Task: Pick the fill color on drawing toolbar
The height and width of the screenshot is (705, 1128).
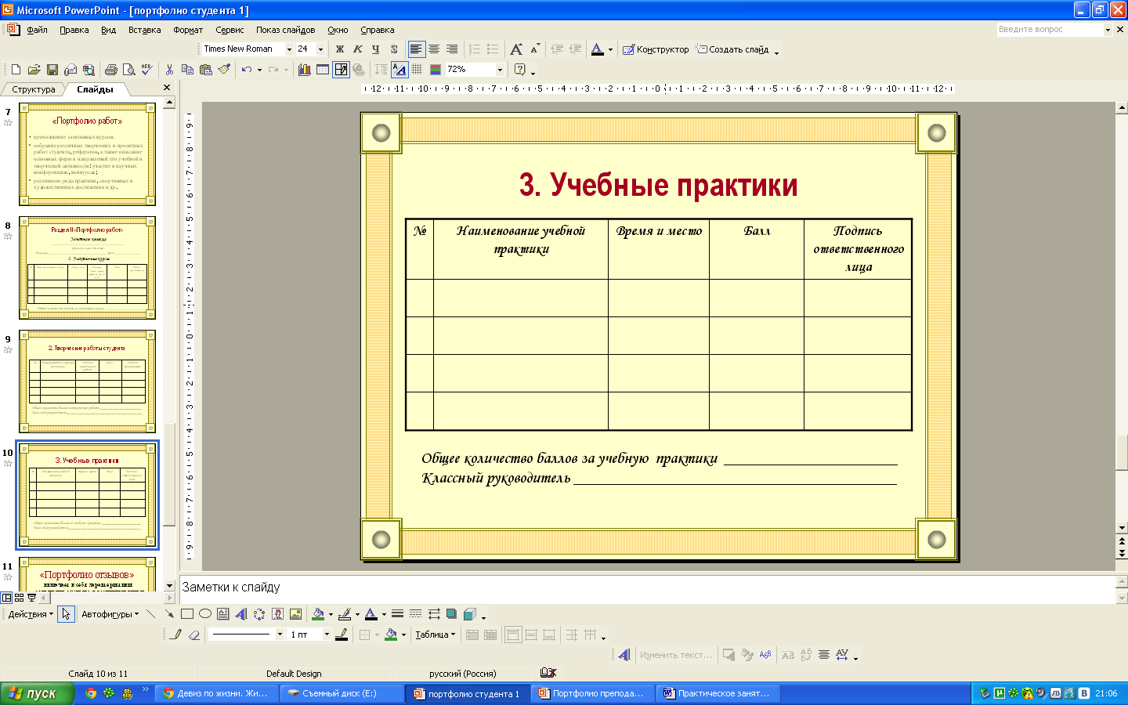Action: click(318, 614)
